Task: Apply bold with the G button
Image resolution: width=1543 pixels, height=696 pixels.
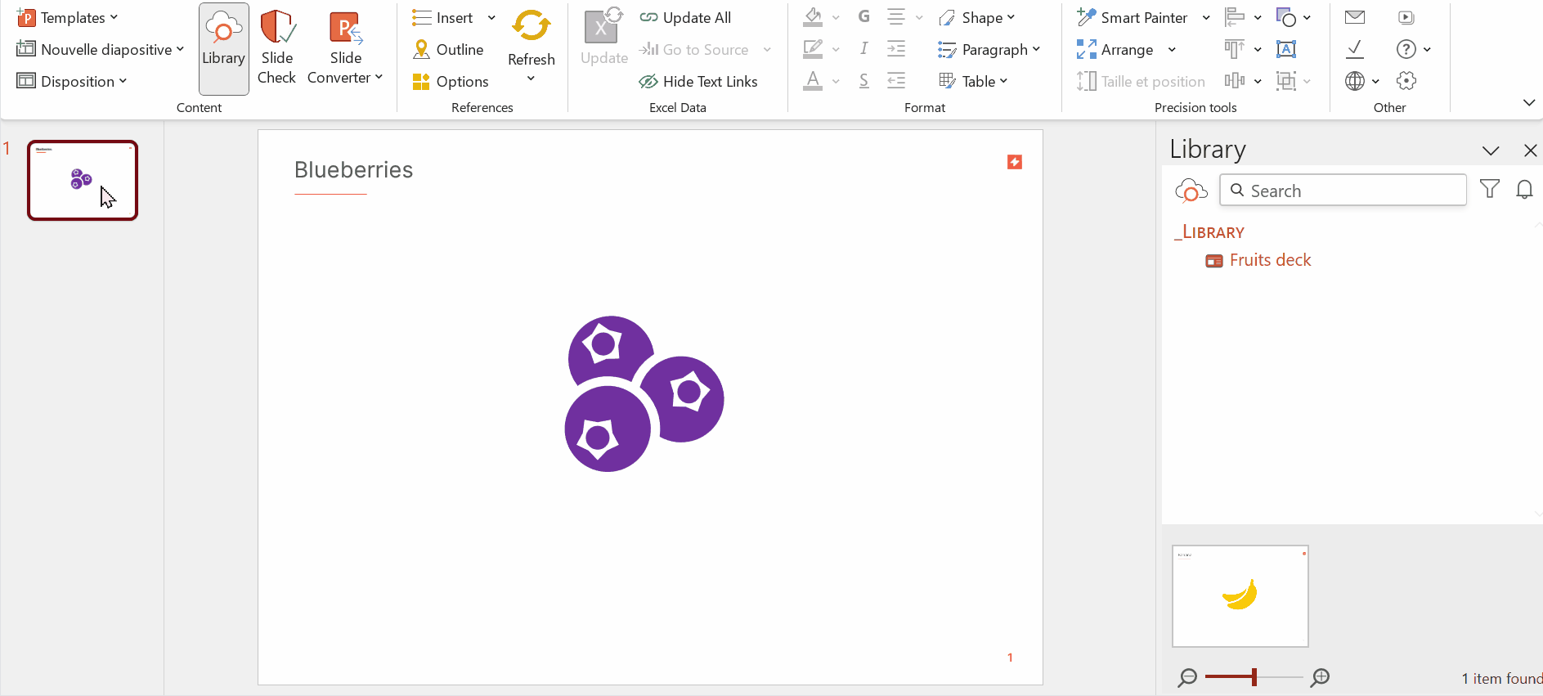Action: (863, 16)
